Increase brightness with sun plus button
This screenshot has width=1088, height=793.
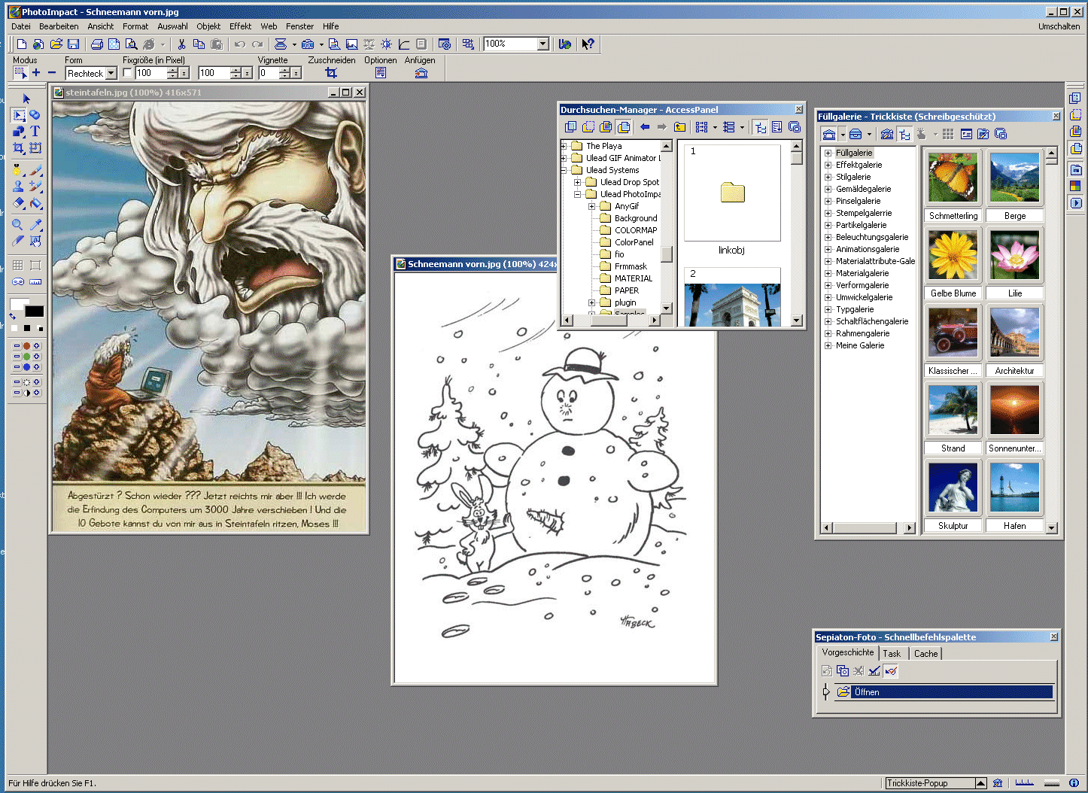point(36,382)
